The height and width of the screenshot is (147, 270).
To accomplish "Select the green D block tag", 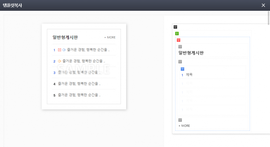I will [x=177, y=33].
